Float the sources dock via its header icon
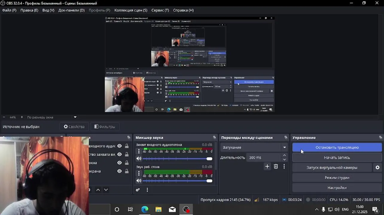Image resolution: width=384 pixels, height=215 pixels. pyautogui.click(x=129, y=138)
